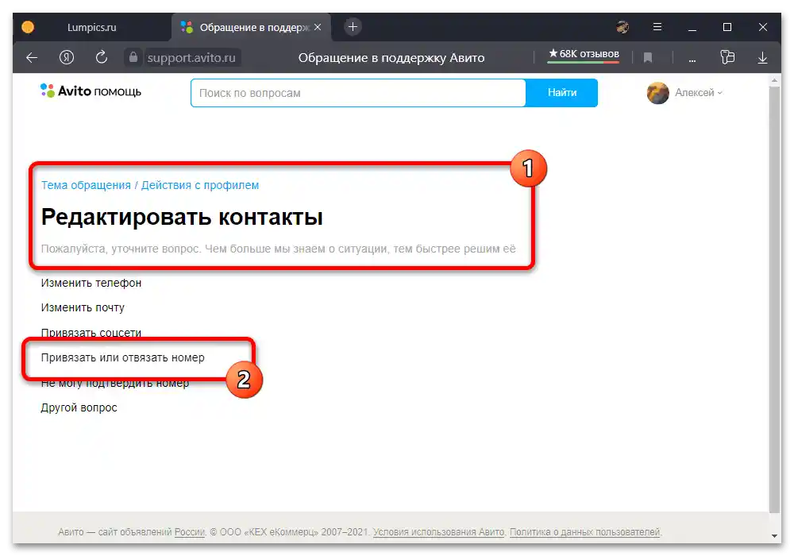The image size is (794, 556).
Task: Click the vertical page scrollbar thumb
Action: tap(774, 299)
